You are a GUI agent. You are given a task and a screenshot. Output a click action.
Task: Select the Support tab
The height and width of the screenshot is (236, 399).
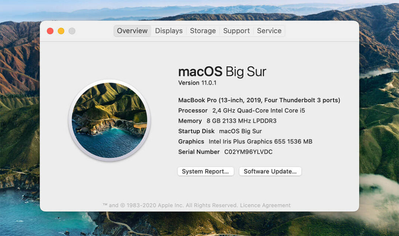click(x=236, y=31)
